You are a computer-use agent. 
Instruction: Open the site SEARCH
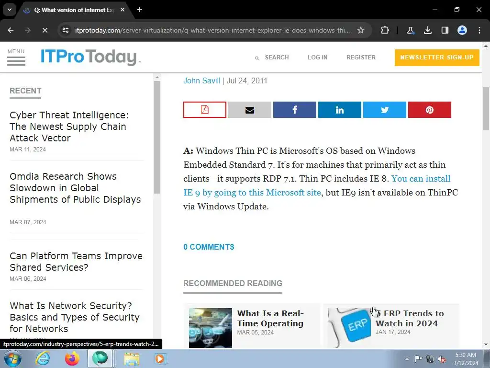272,57
